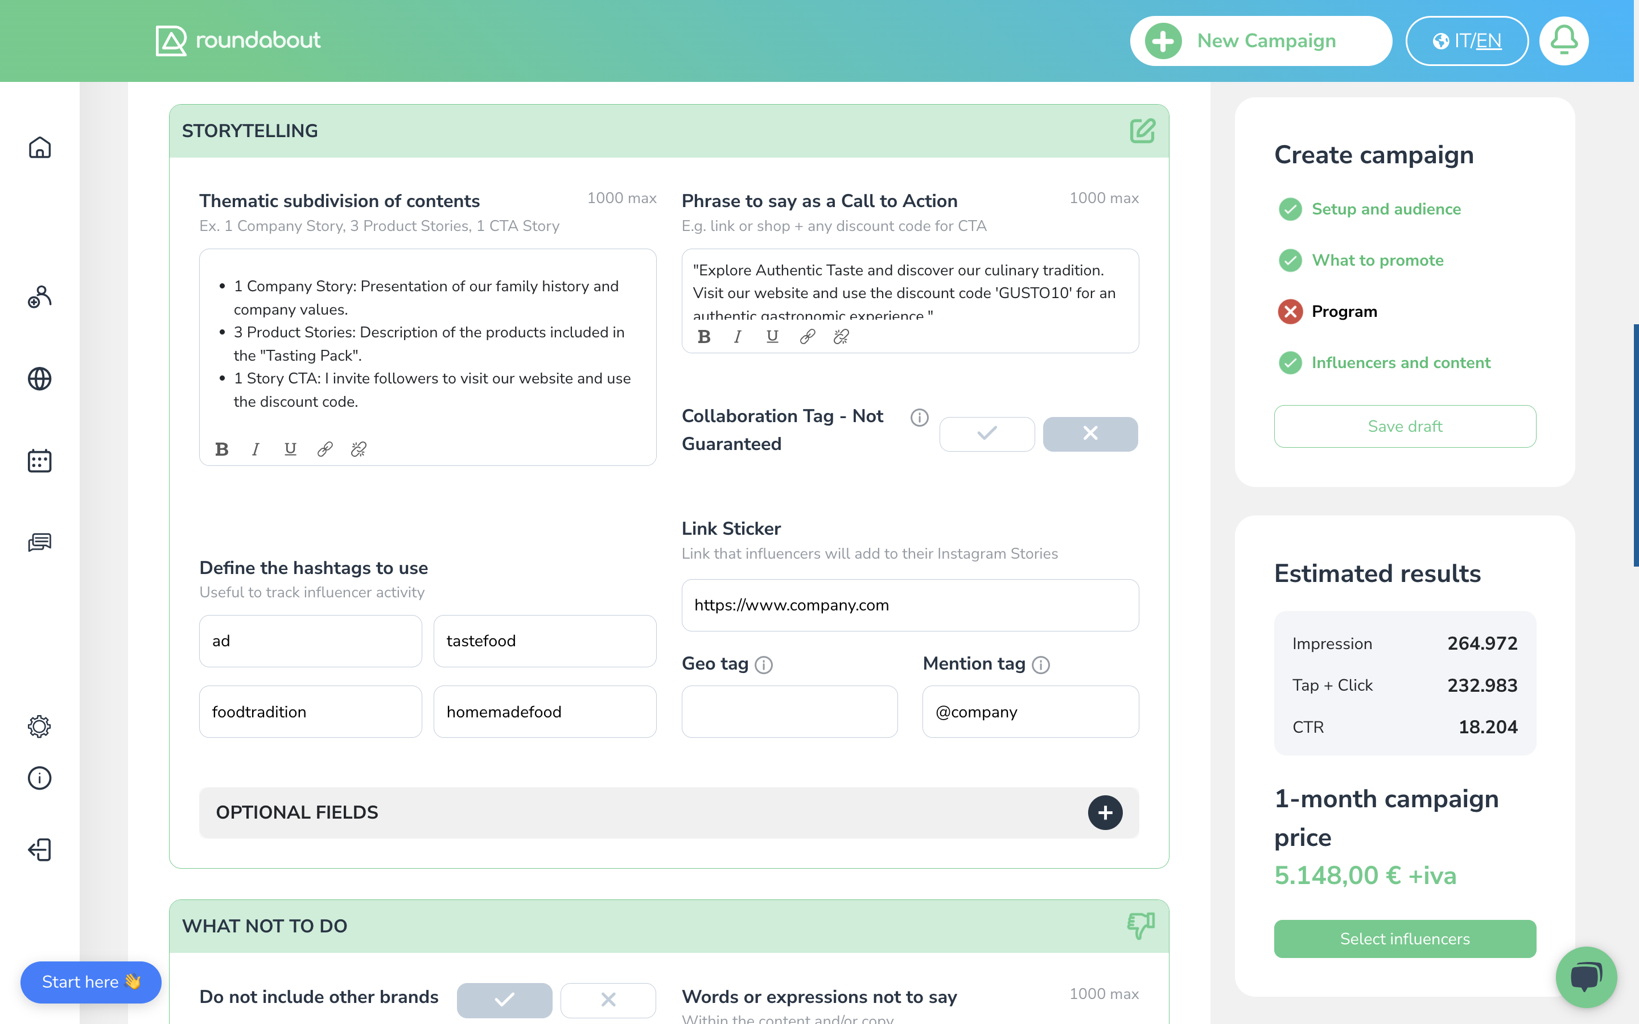The width and height of the screenshot is (1639, 1024).
Task: Disable Collaboration Tag with X toggle
Action: click(x=1090, y=433)
